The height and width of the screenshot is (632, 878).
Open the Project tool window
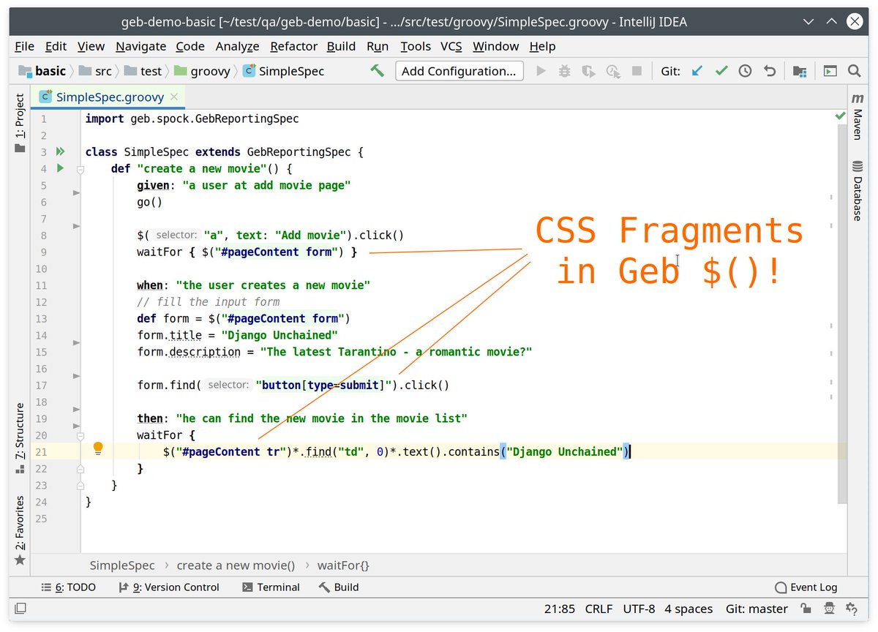[20, 122]
